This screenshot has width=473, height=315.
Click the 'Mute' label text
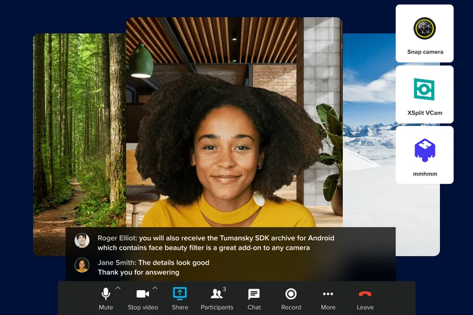[106, 307]
